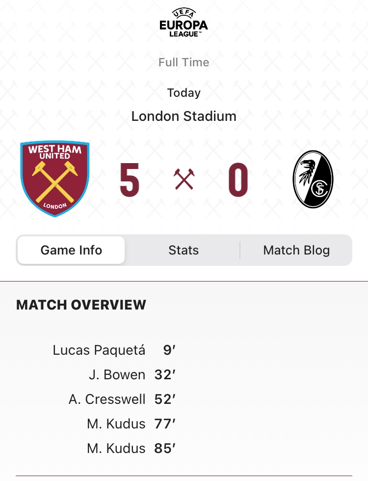Open the West Ham United crest

[55, 179]
